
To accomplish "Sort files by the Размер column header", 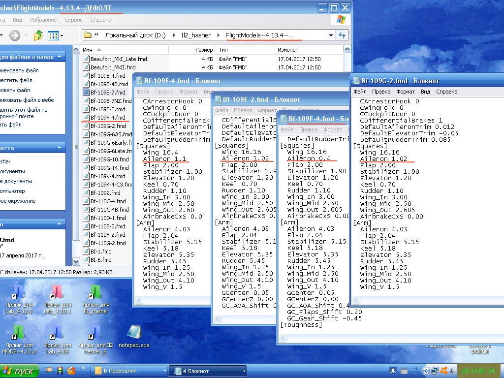I will point(203,50).
